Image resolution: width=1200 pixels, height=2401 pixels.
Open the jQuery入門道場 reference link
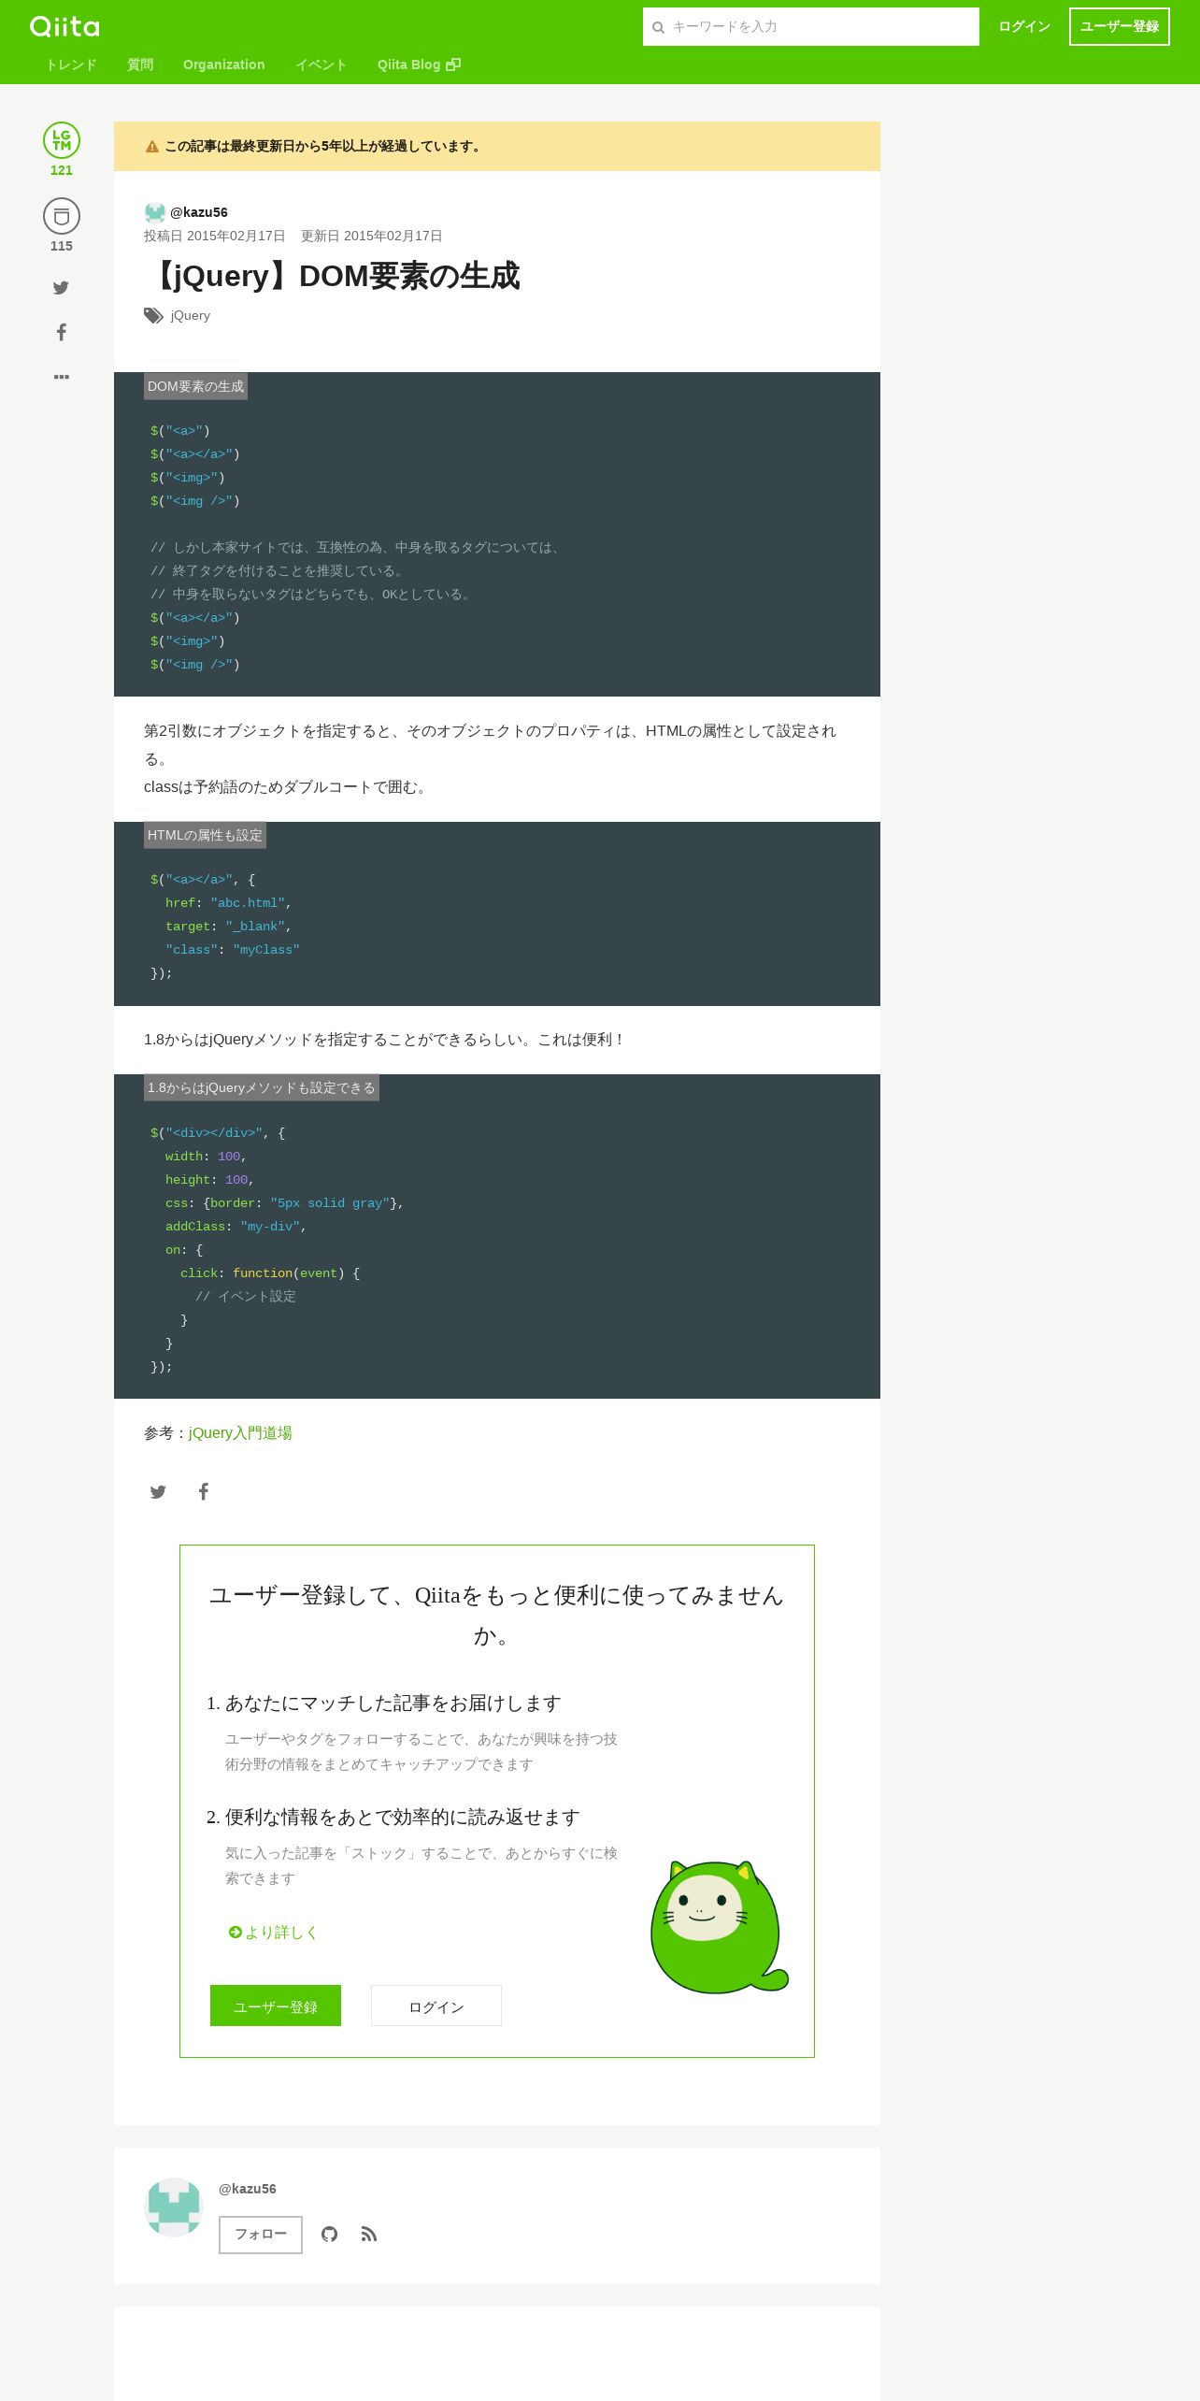[x=240, y=1432]
